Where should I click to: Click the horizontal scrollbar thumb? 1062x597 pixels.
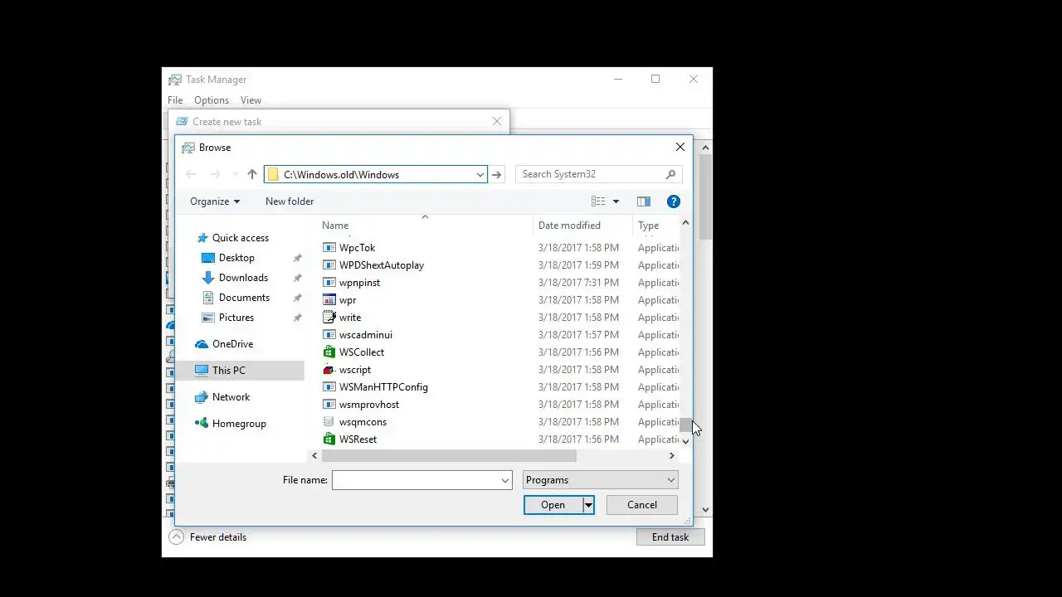449,456
